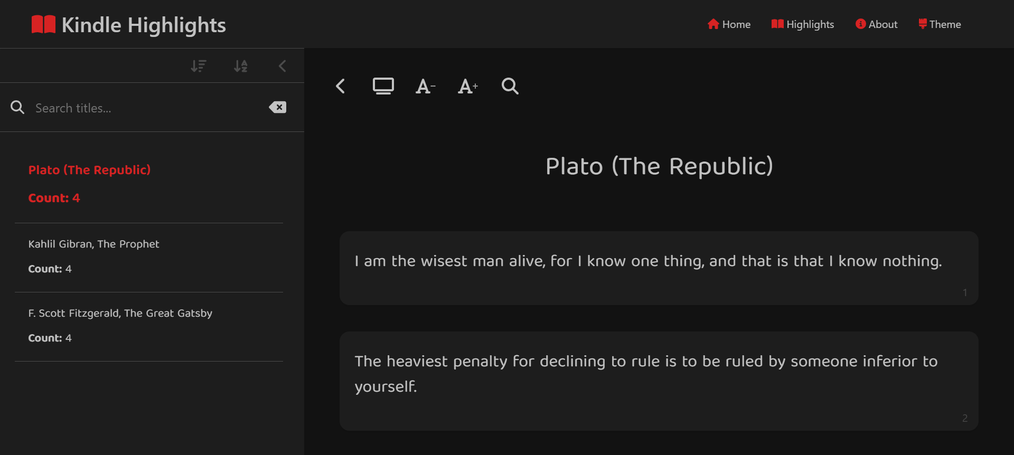Sort titles by count descending icon

click(x=199, y=66)
